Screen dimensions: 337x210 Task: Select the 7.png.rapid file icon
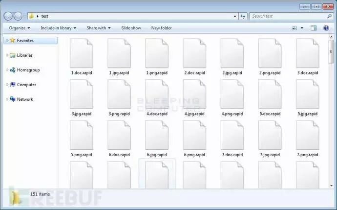(x=307, y=136)
